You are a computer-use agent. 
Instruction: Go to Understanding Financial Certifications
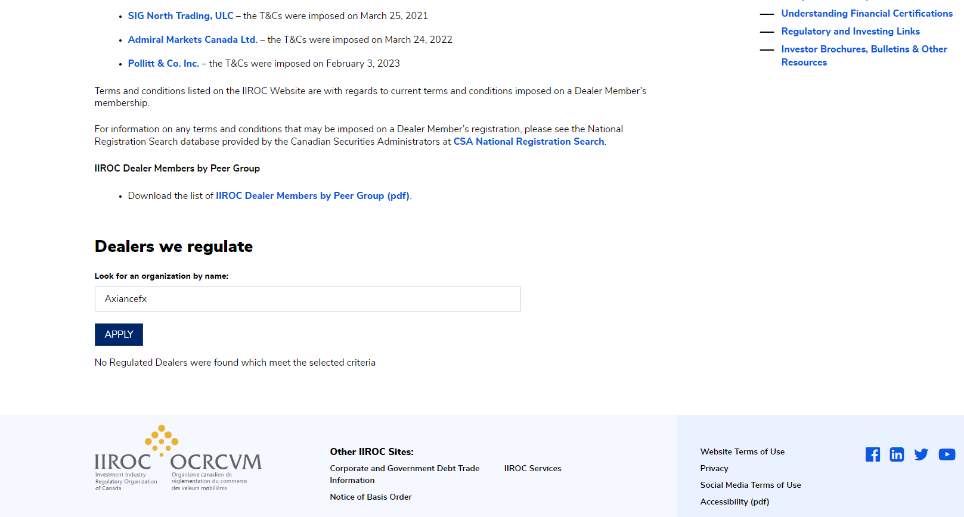pos(867,14)
